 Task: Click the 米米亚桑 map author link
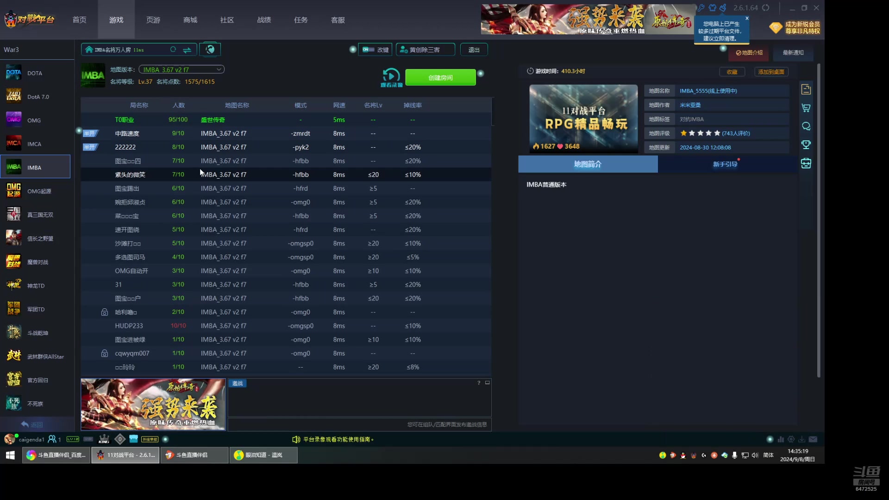click(690, 105)
